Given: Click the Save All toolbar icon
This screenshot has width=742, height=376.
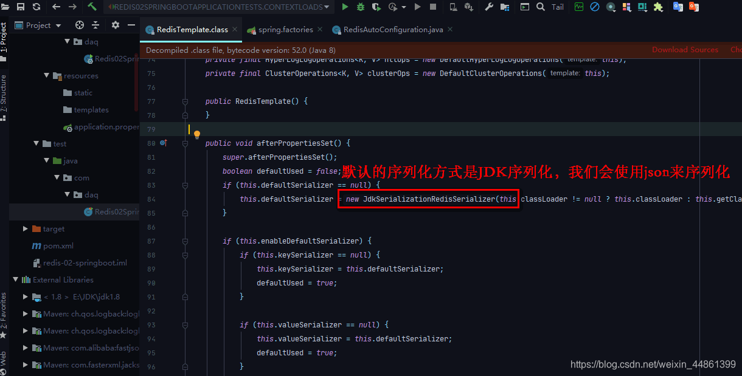Looking at the screenshot, I should pos(20,7).
